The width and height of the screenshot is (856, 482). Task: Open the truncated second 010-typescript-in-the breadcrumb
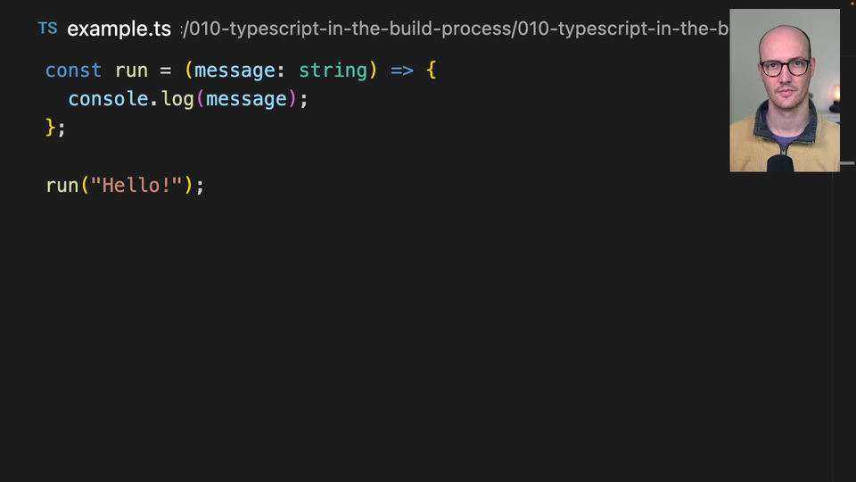point(624,29)
